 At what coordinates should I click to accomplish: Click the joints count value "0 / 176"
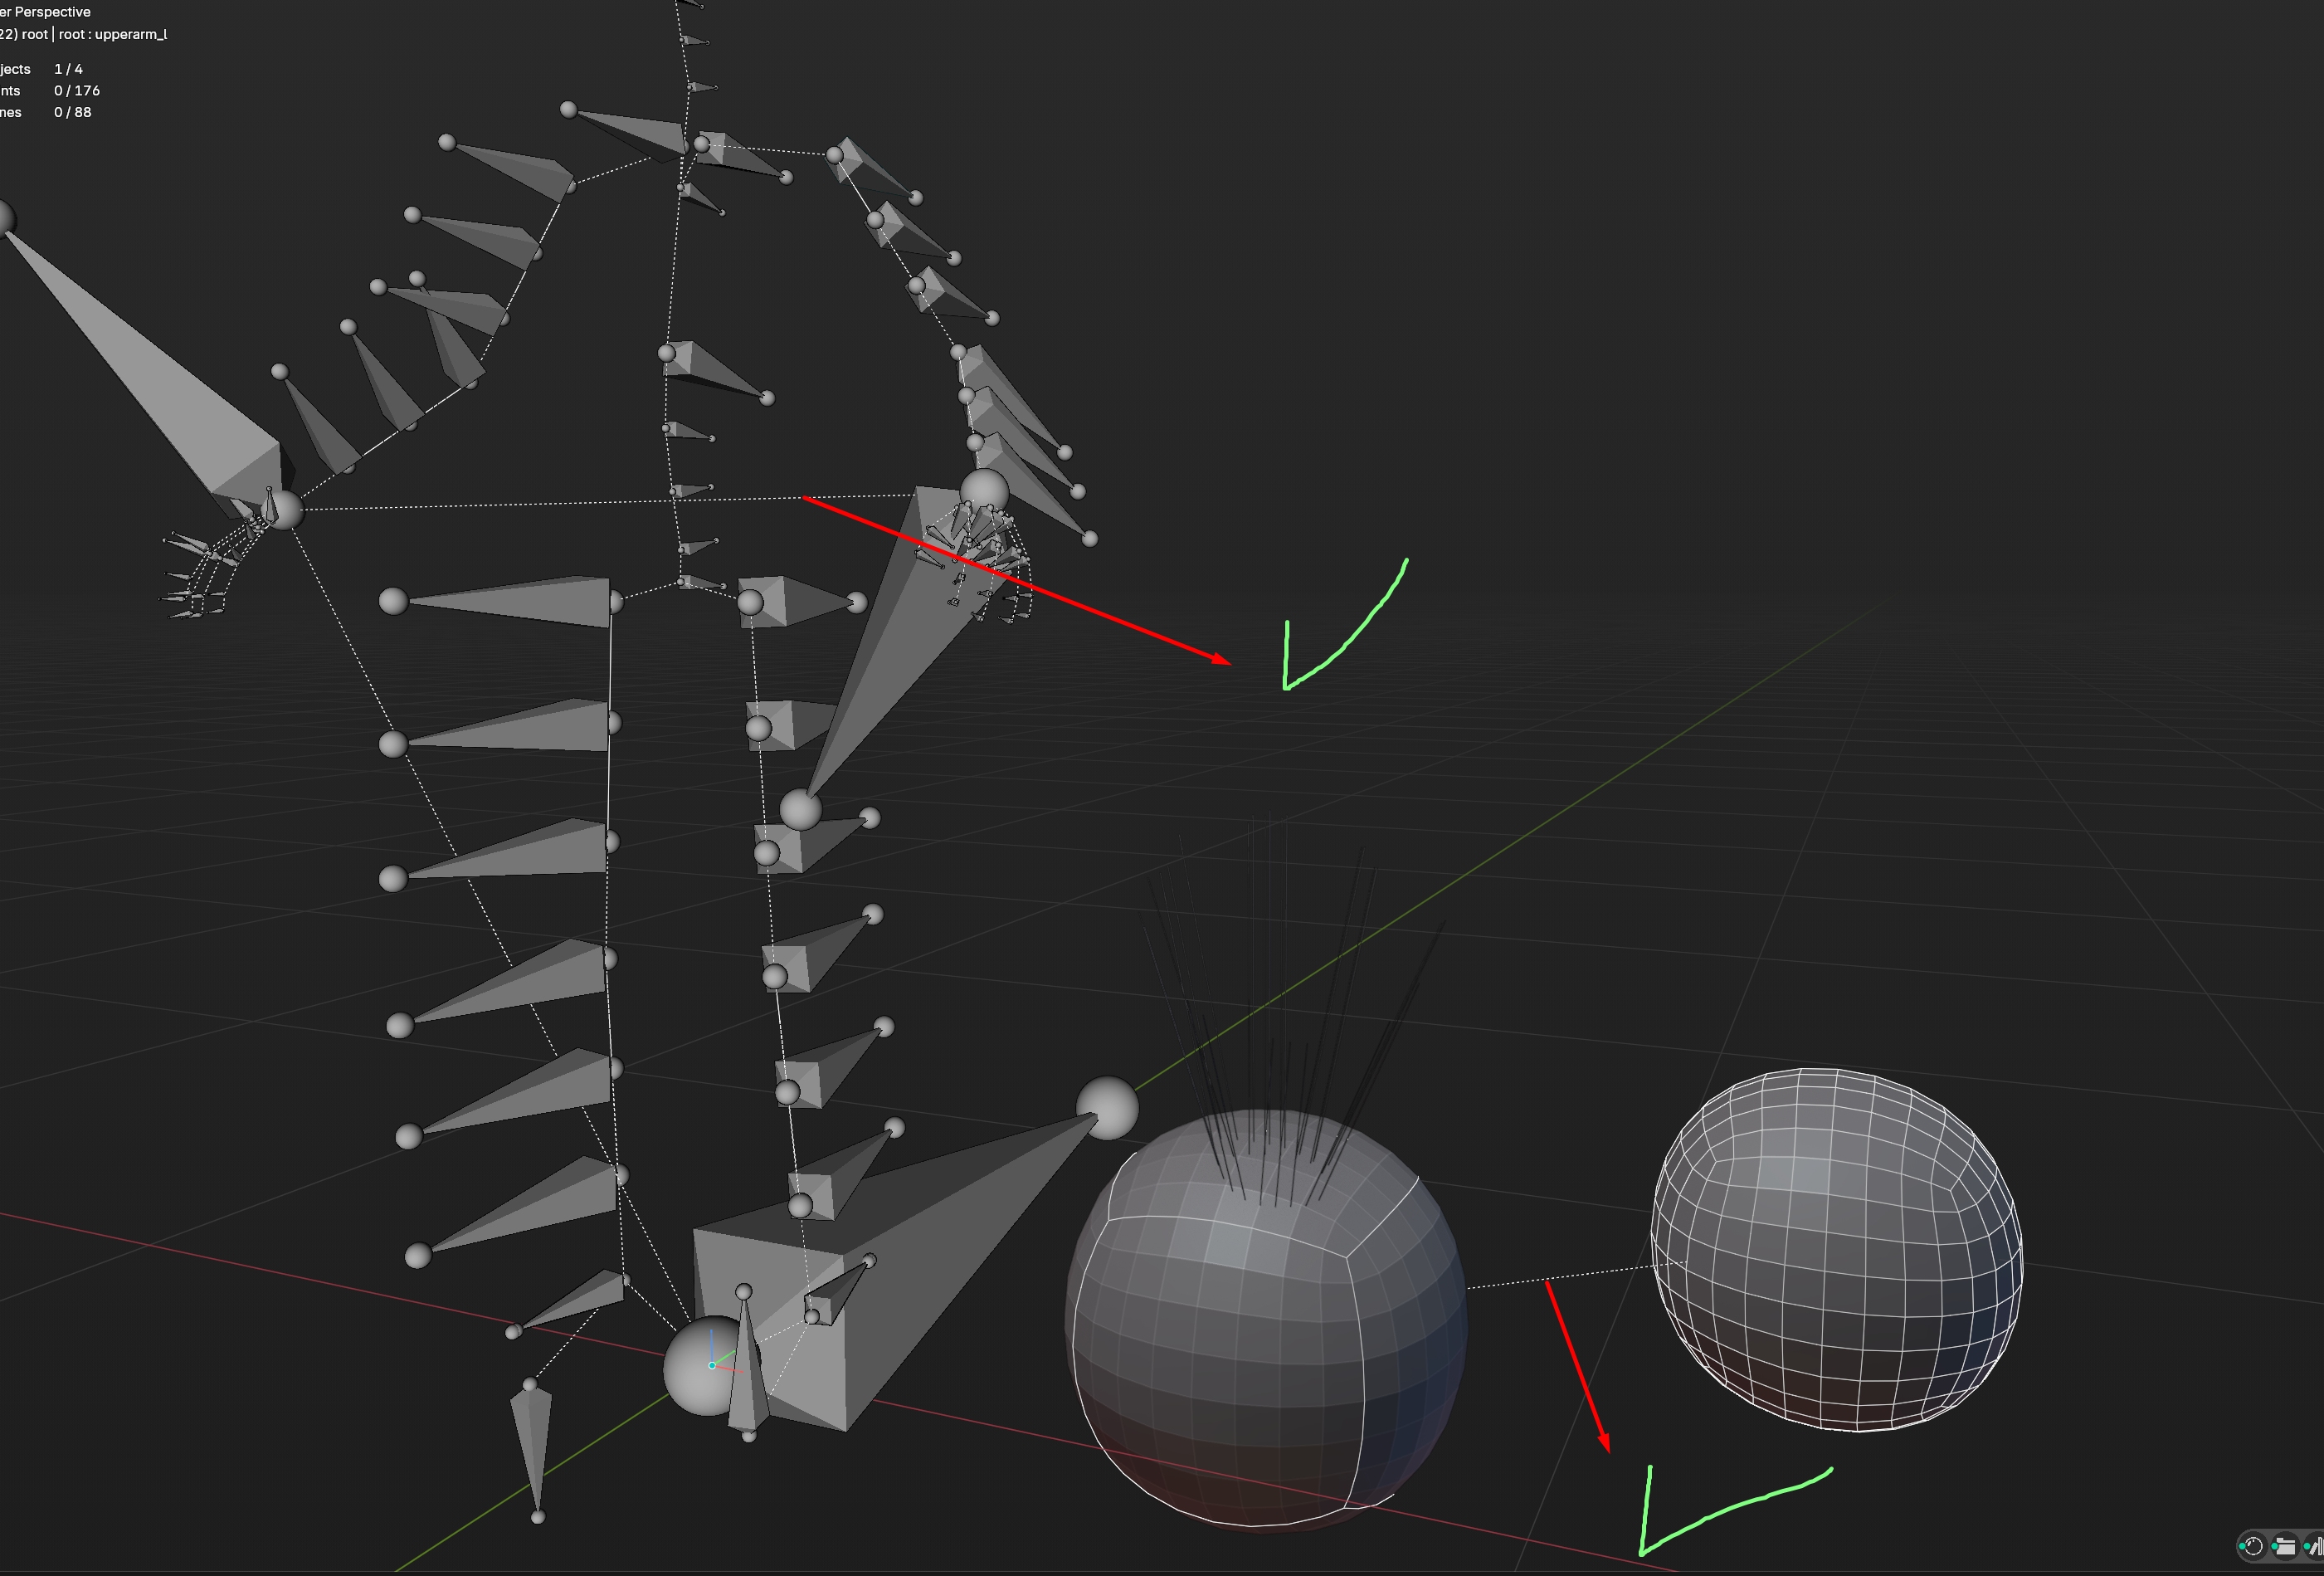(77, 91)
